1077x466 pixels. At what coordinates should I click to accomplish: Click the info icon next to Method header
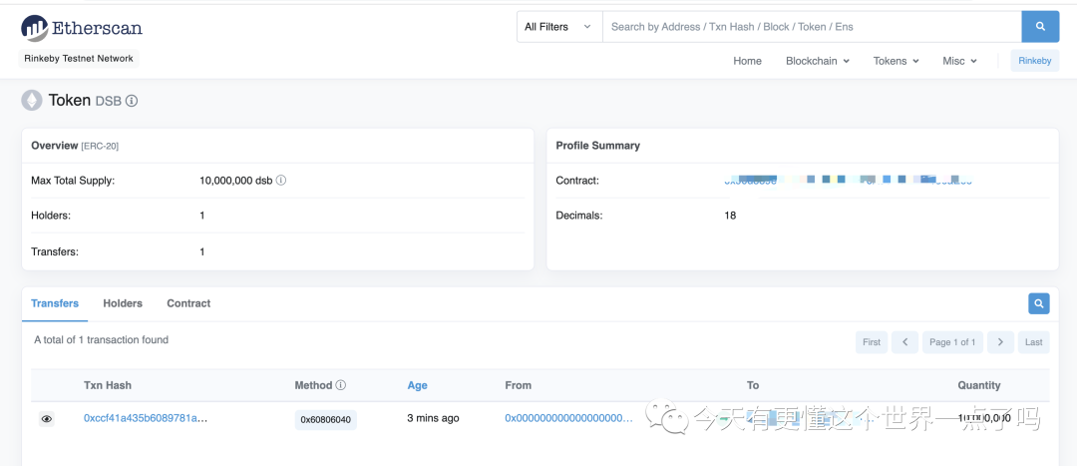pos(341,385)
